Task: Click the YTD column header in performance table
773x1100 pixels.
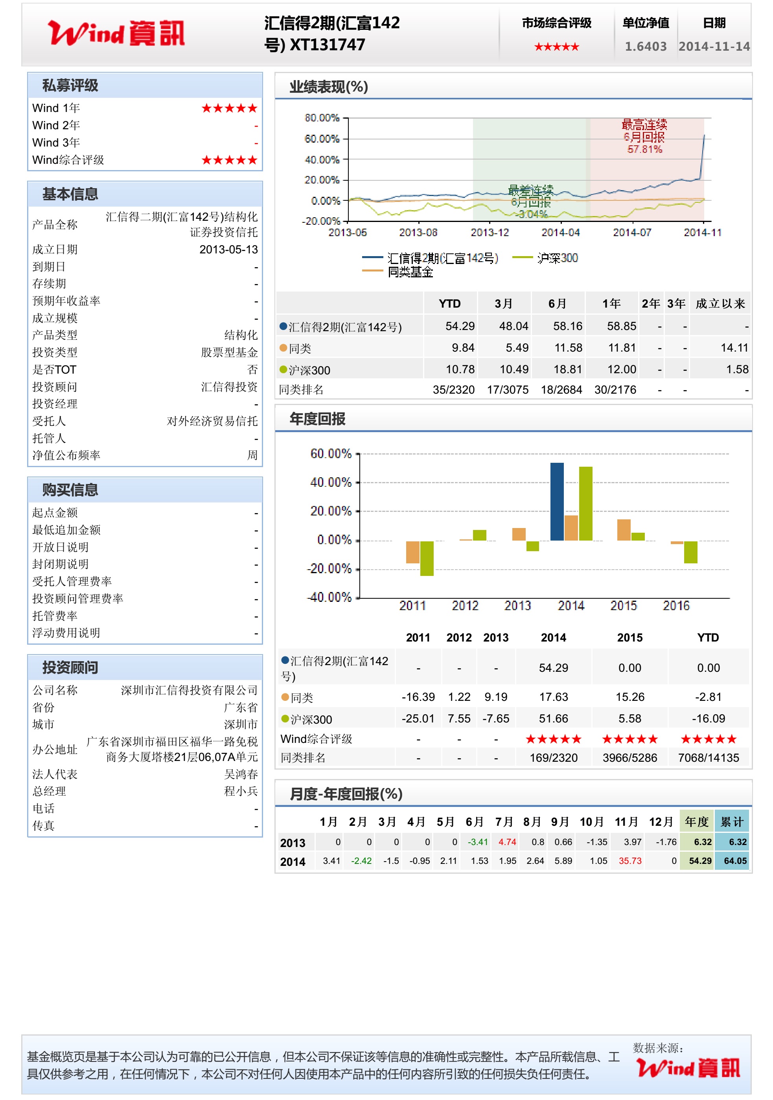Action: coord(449,304)
